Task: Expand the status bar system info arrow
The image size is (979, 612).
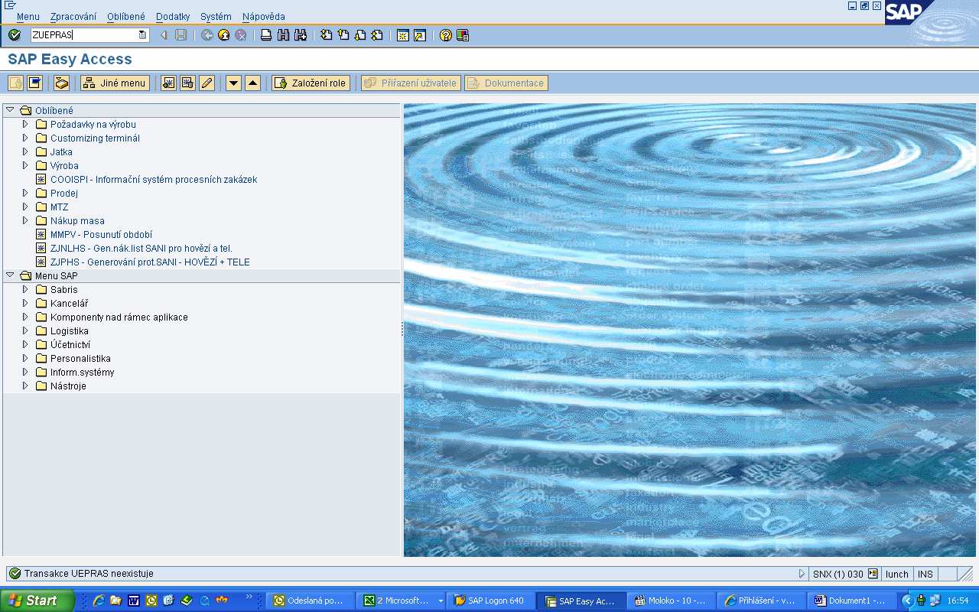Action: click(802, 574)
